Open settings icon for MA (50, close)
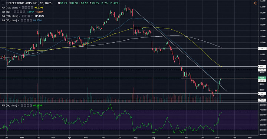Image resolution: width=267 pixels, height=139 pixels. [25, 20]
